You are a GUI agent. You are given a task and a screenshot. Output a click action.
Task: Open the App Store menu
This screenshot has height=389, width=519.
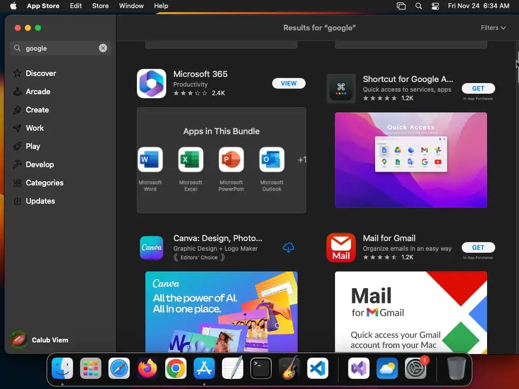pyautogui.click(x=43, y=6)
